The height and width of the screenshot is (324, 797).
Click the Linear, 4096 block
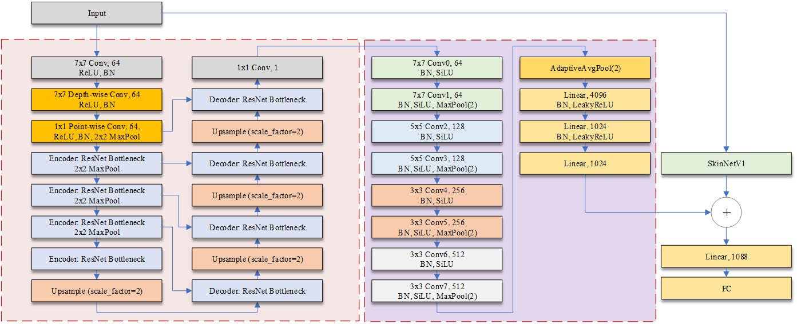(x=585, y=99)
